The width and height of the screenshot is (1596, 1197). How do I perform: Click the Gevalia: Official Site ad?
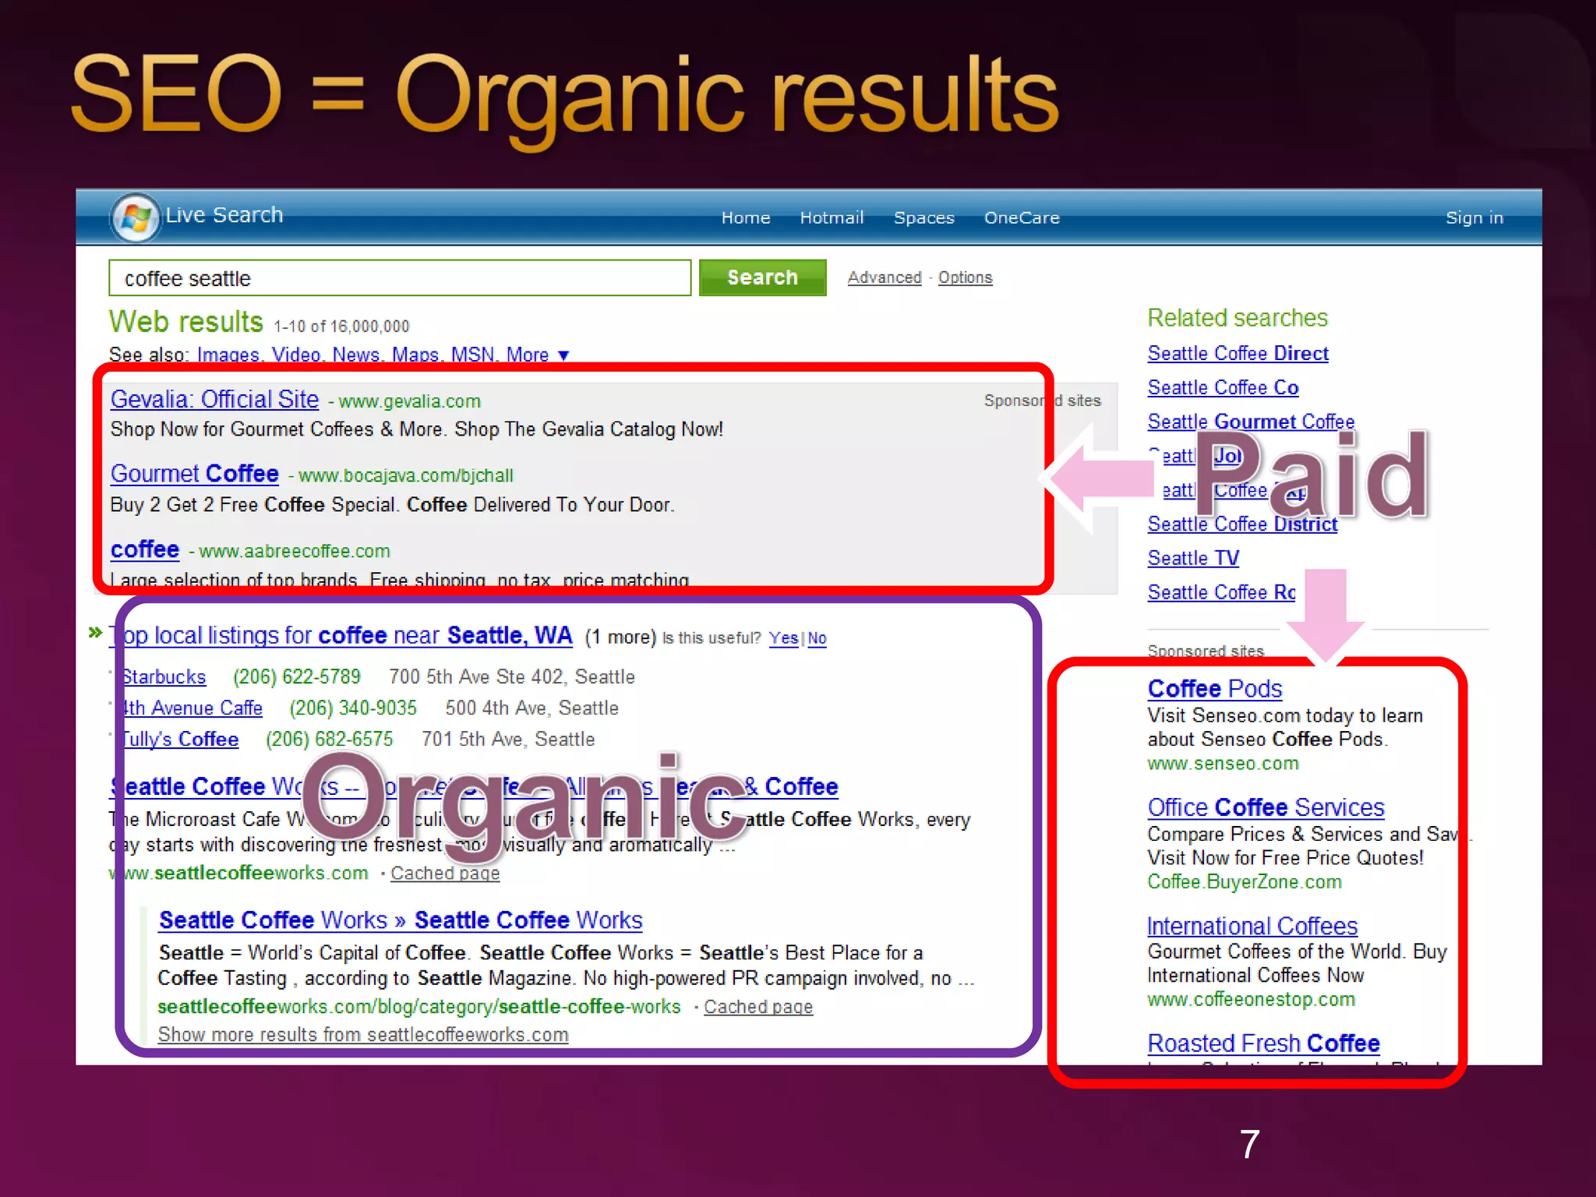[215, 399]
